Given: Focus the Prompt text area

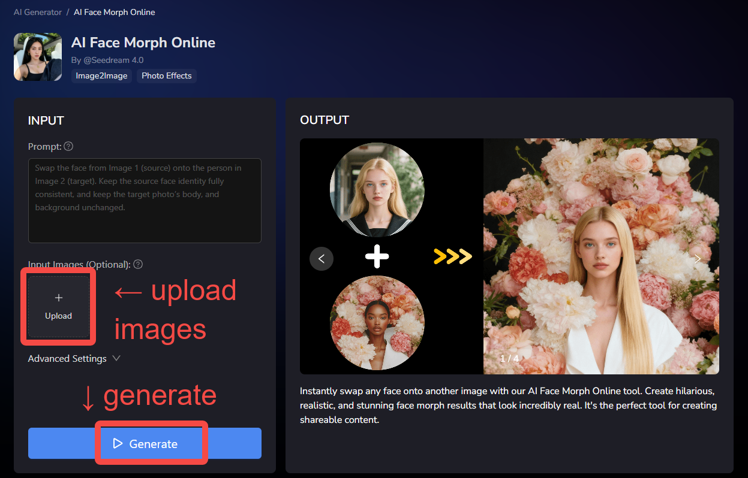Looking at the screenshot, I should pyautogui.click(x=145, y=200).
